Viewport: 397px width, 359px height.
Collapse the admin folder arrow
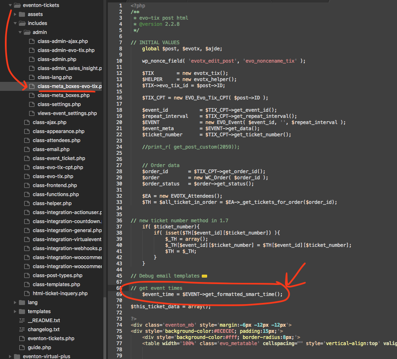(20, 32)
